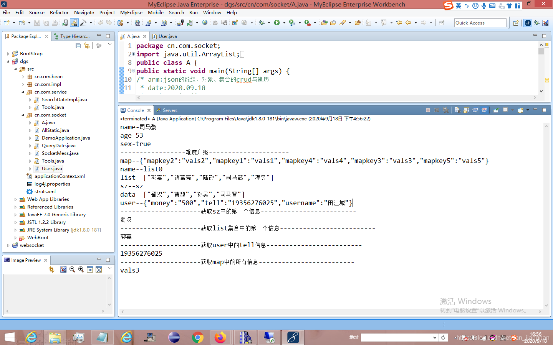553x345 pixels.
Task: Clear the Console output
Action: 458,110
